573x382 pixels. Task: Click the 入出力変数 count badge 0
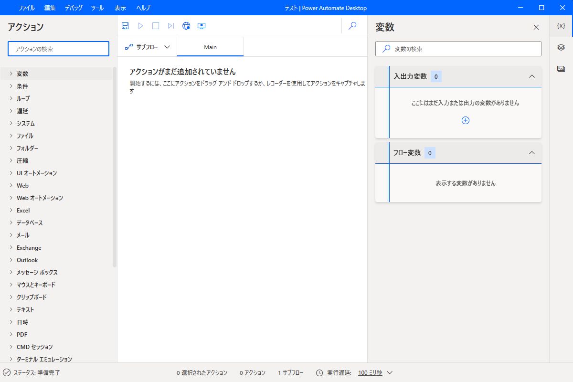436,76
